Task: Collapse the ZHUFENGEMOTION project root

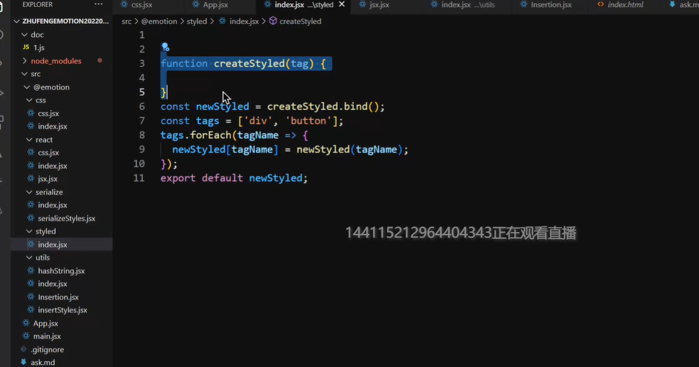Action: (17, 21)
